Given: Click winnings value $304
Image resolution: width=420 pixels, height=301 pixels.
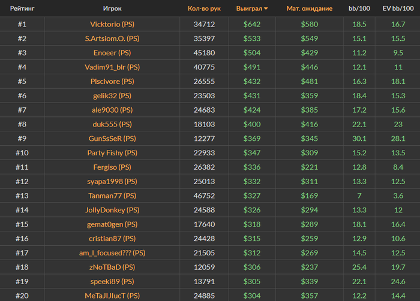Looking at the screenshot, I should tap(252, 296).
